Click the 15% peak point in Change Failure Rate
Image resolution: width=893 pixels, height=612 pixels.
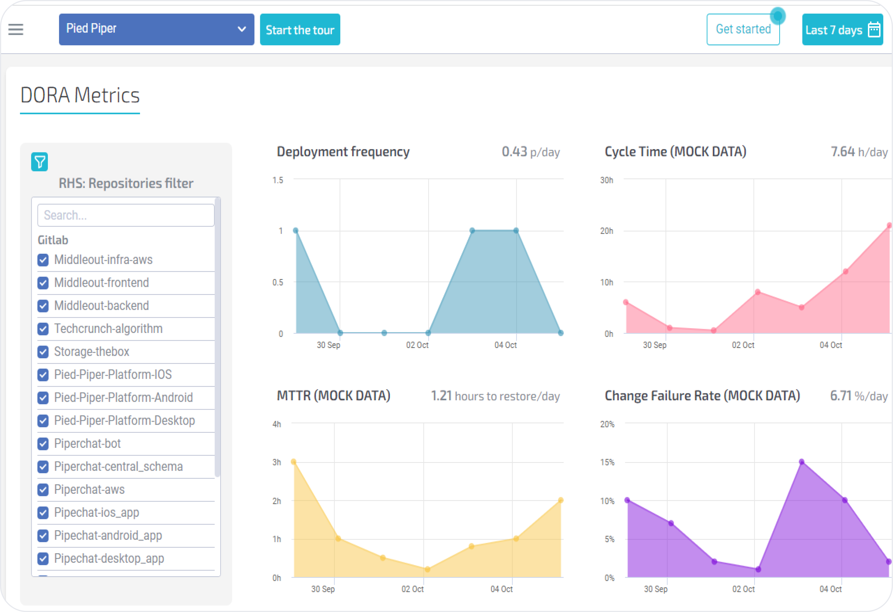tap(801, 462)
